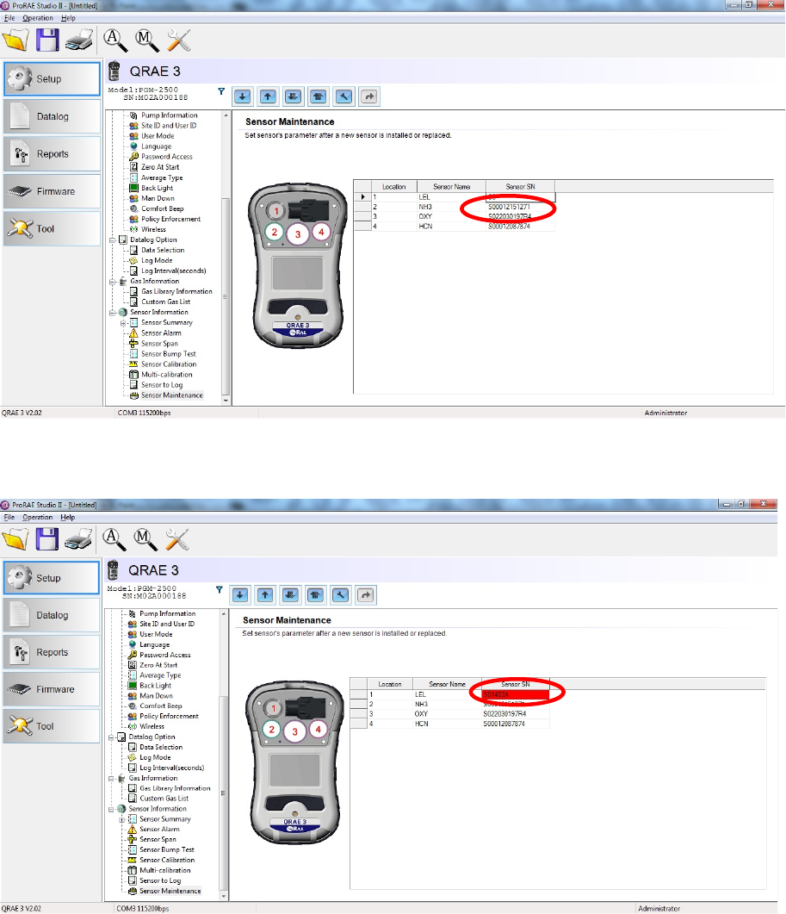This screenshot has width=786, height=914.
Task: Save floppy icon in bottom window toolbar
Action: 46,539
